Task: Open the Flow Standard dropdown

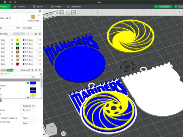Action: click(x=30, y=28)
